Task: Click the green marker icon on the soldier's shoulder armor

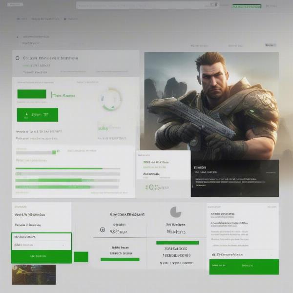Action: (x=252, y=111)
